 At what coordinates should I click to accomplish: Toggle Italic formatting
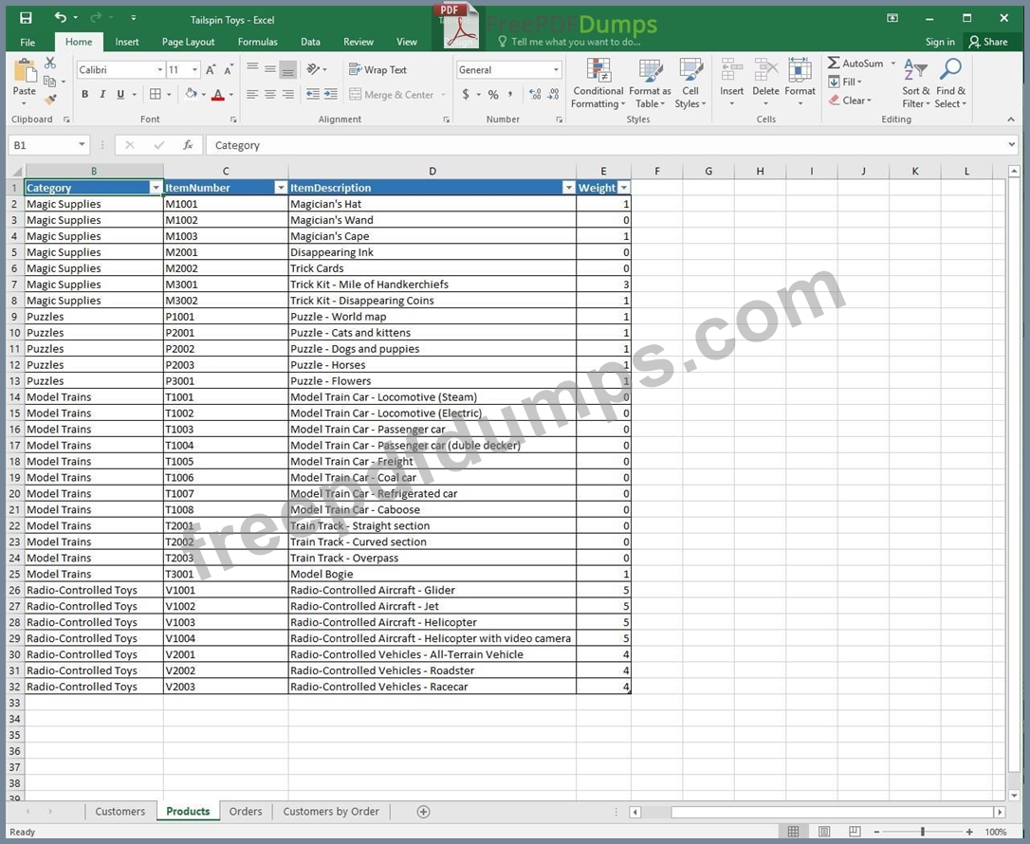102,95
